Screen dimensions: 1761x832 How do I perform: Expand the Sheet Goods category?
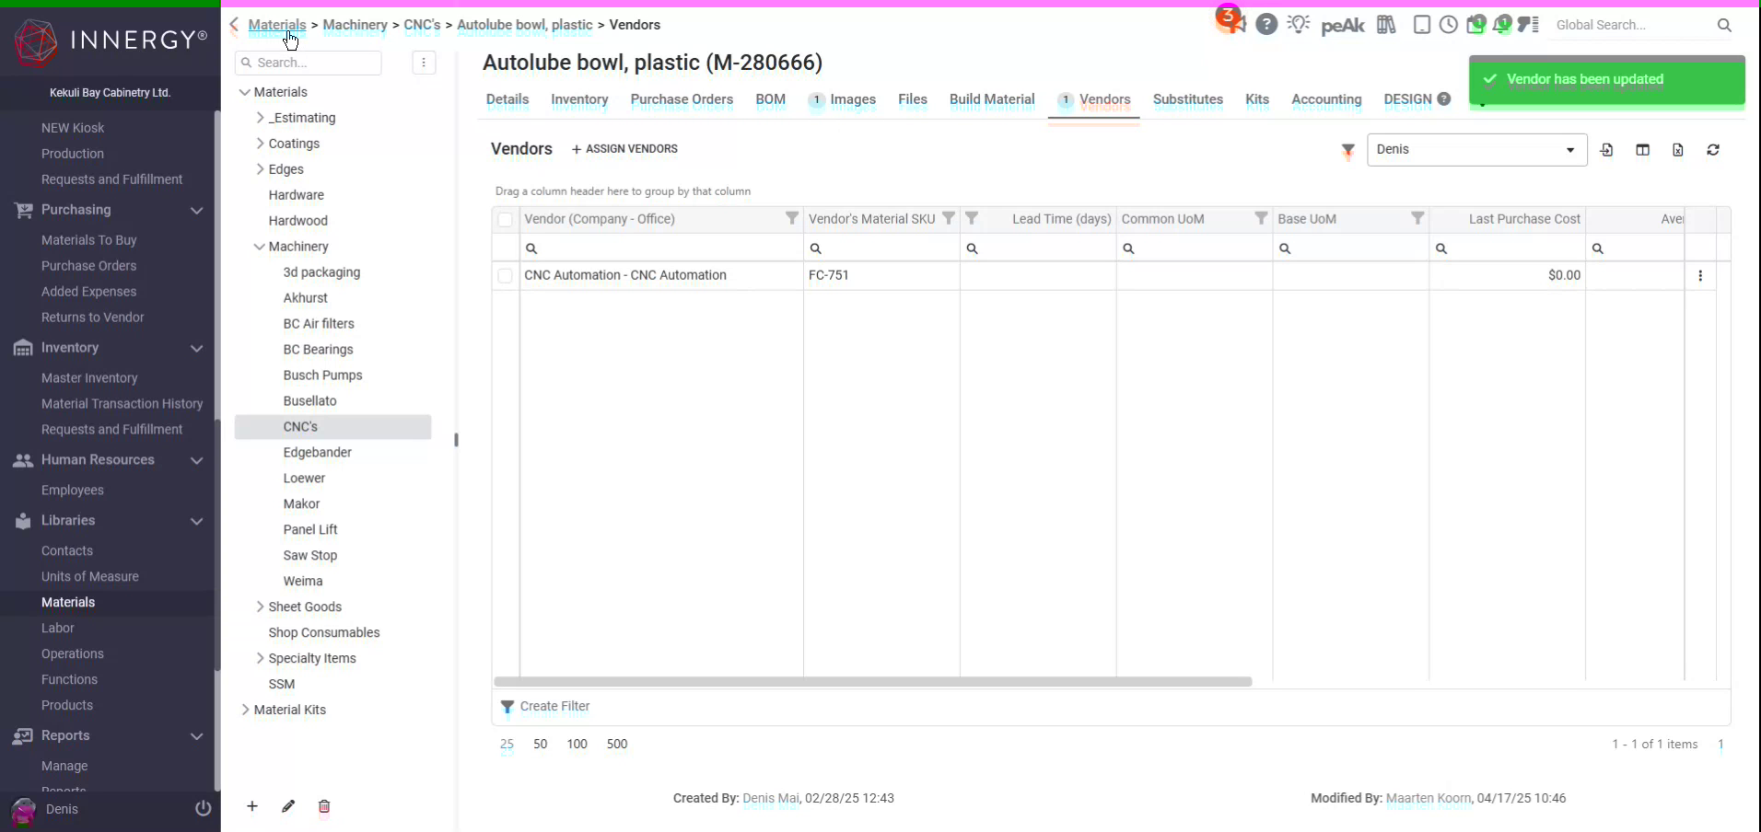tap(260, 607)
